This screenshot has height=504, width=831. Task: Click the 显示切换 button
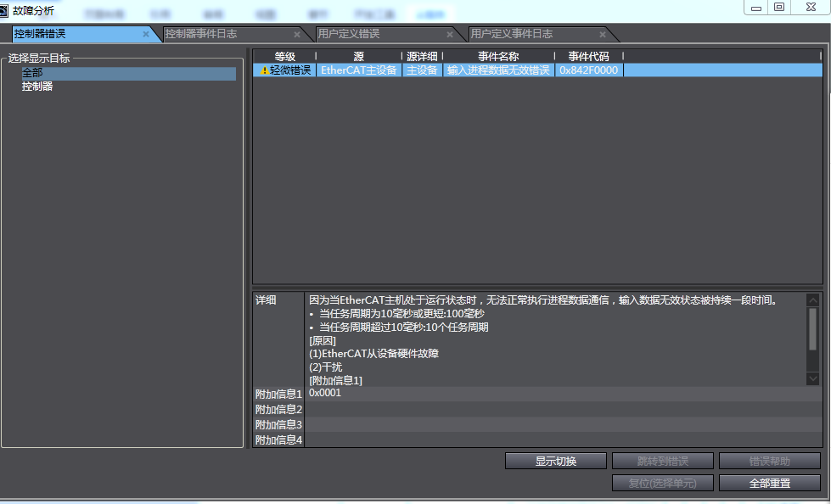point(555,461)
